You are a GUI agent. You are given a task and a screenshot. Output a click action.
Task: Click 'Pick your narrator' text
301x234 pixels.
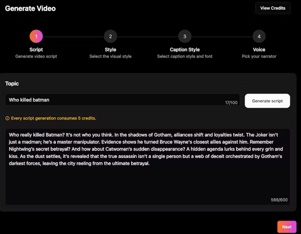point(259,57)
